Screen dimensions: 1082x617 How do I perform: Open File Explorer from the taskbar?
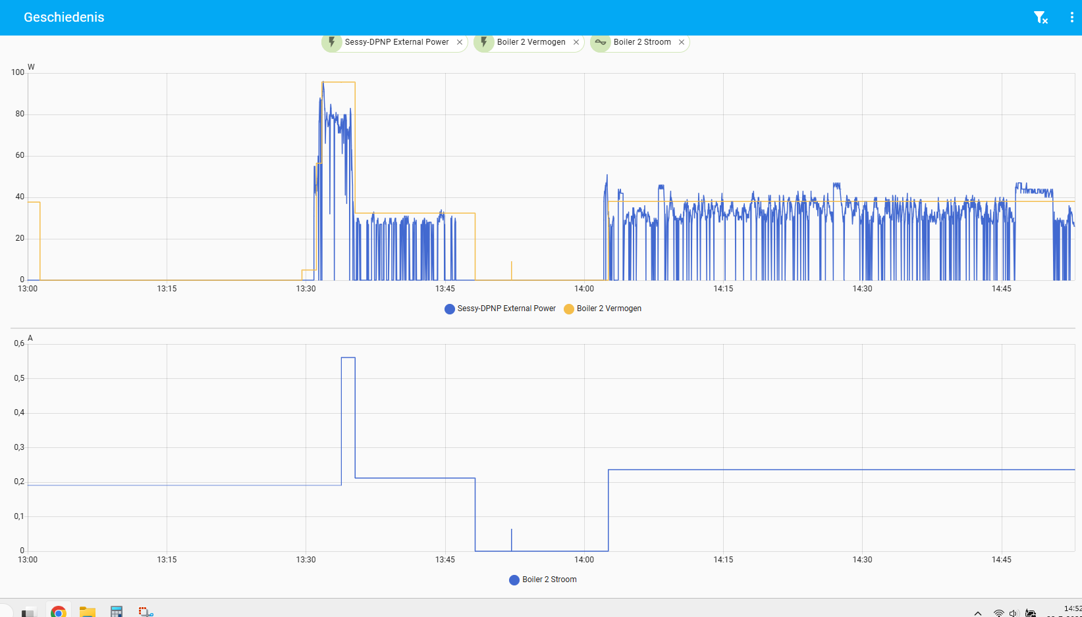(x=88, y=612)
